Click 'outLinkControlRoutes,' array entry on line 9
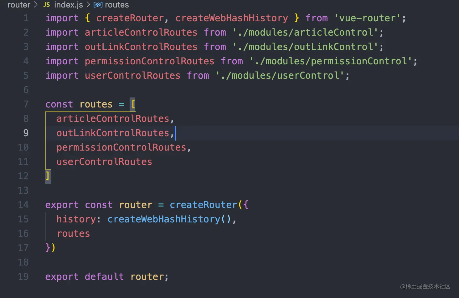The width and height of the screenshot is (459, 298). (115, 133)
